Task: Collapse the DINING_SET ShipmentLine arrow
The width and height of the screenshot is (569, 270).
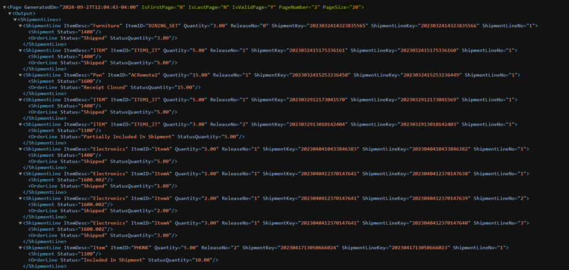Action: click(21, 26)
